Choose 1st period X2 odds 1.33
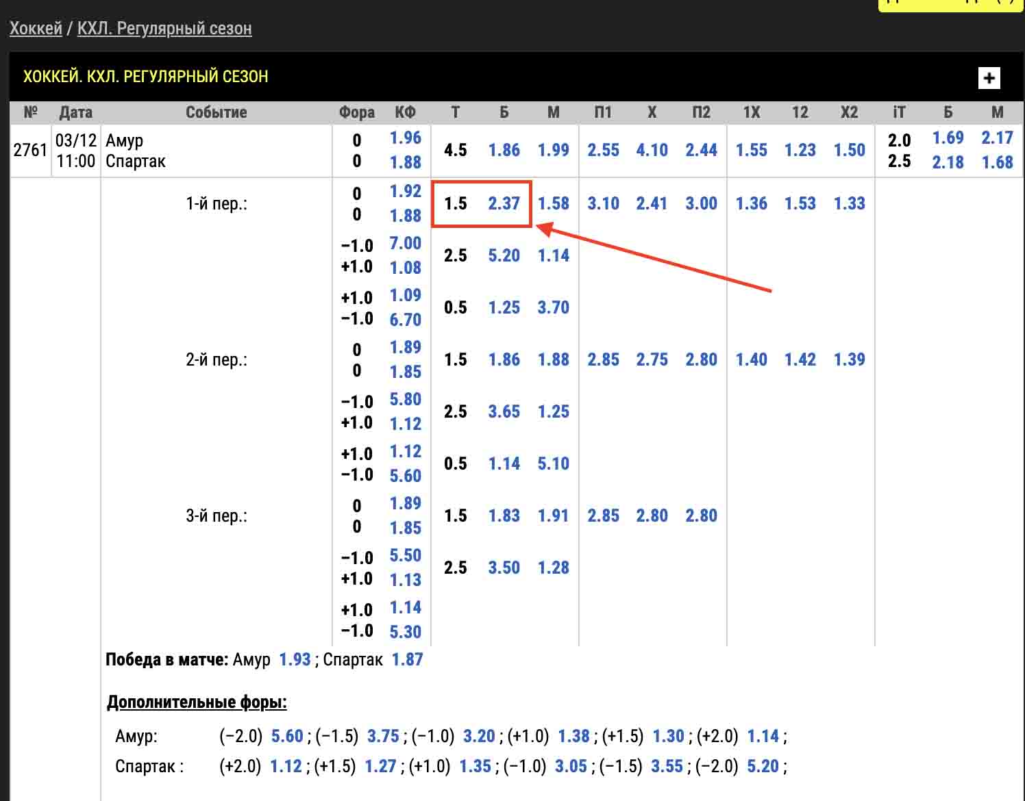The image size is (1025, 801). coord(850,203)
